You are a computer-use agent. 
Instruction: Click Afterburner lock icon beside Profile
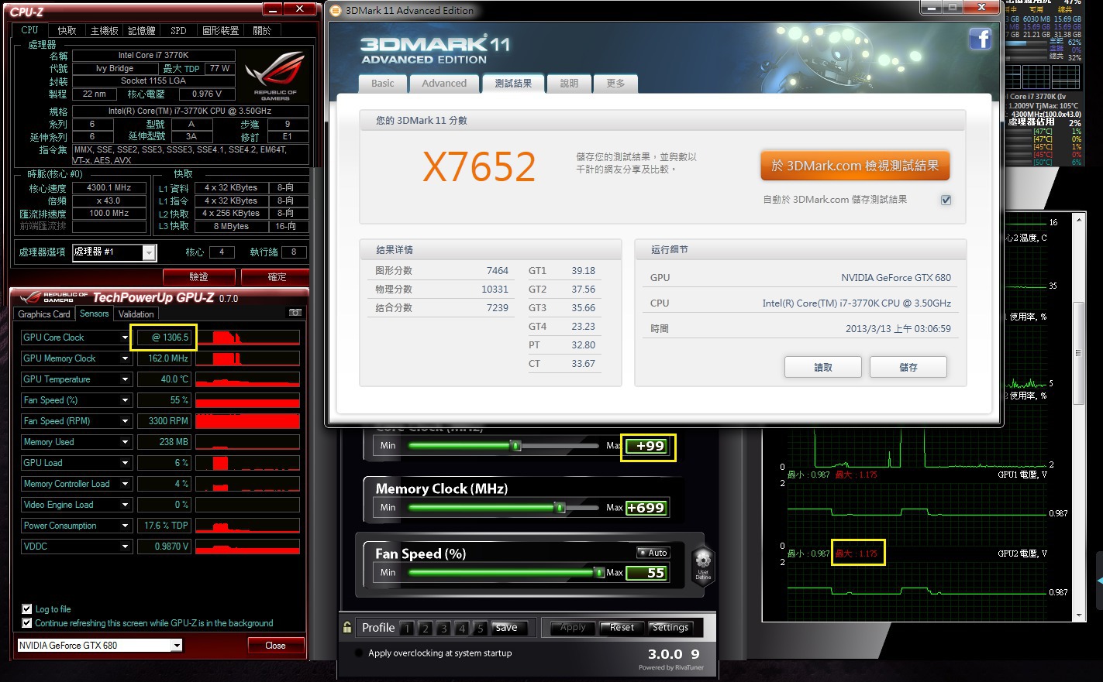point(348,628)
